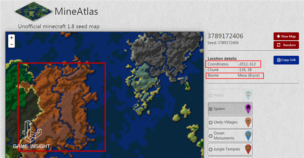This screenshot has width=304, height=158.
Task: Select biome value Mesa (Bryce)
Action: [x=249, y=75]
